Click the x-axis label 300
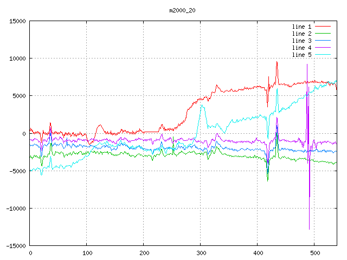The height and width of the screenshot is (260, 347). (201, 253)
